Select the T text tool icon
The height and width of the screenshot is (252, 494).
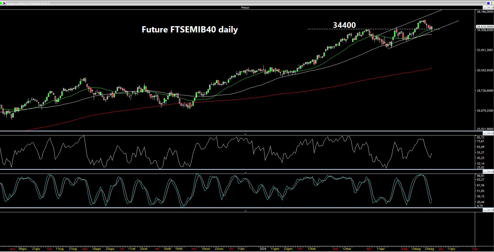pos(492,3)
